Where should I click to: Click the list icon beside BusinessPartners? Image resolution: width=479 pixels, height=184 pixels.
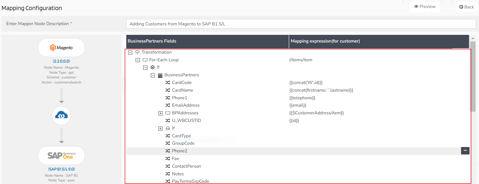click(160, 75)
